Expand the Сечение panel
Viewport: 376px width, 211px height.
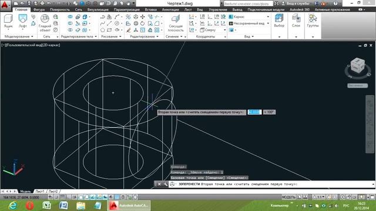[x=174, y=36]
